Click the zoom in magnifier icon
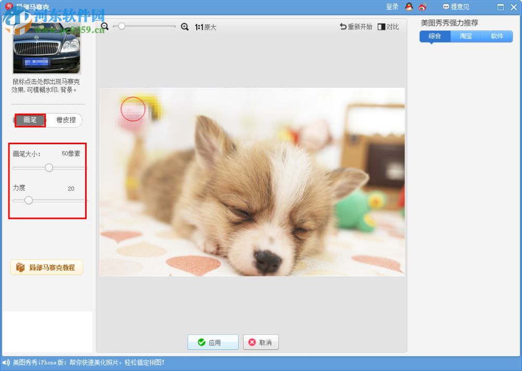This screenshot has height=371, width=522. pos(184,27)
